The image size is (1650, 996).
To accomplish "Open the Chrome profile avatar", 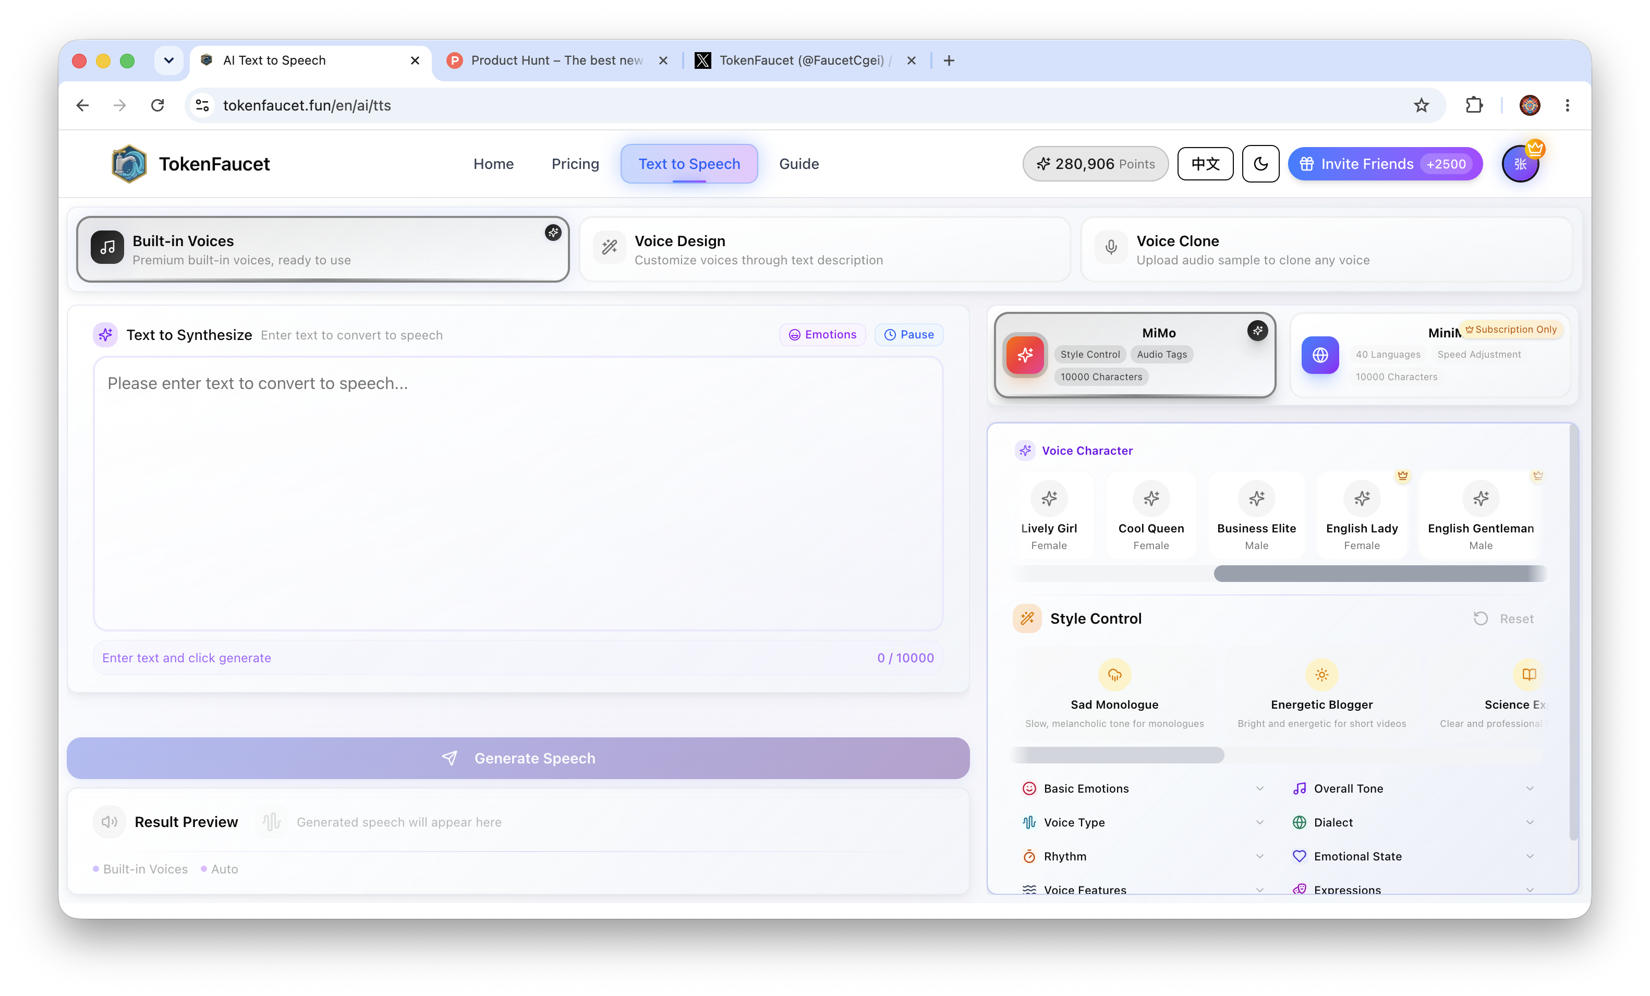I will point(1530,105).
